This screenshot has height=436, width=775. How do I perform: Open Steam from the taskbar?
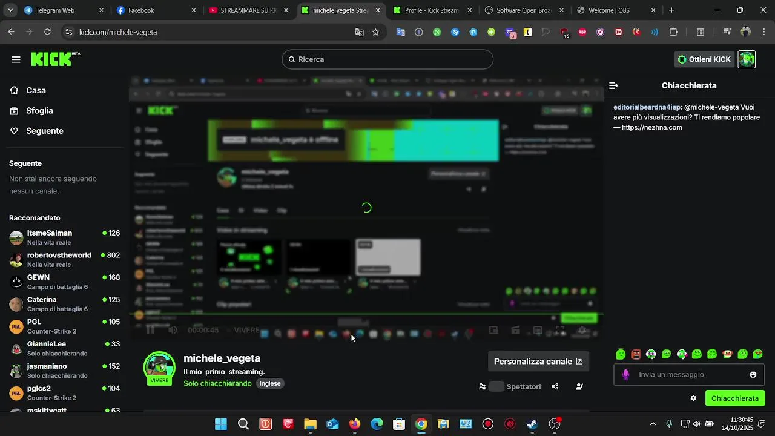(532, 424)
